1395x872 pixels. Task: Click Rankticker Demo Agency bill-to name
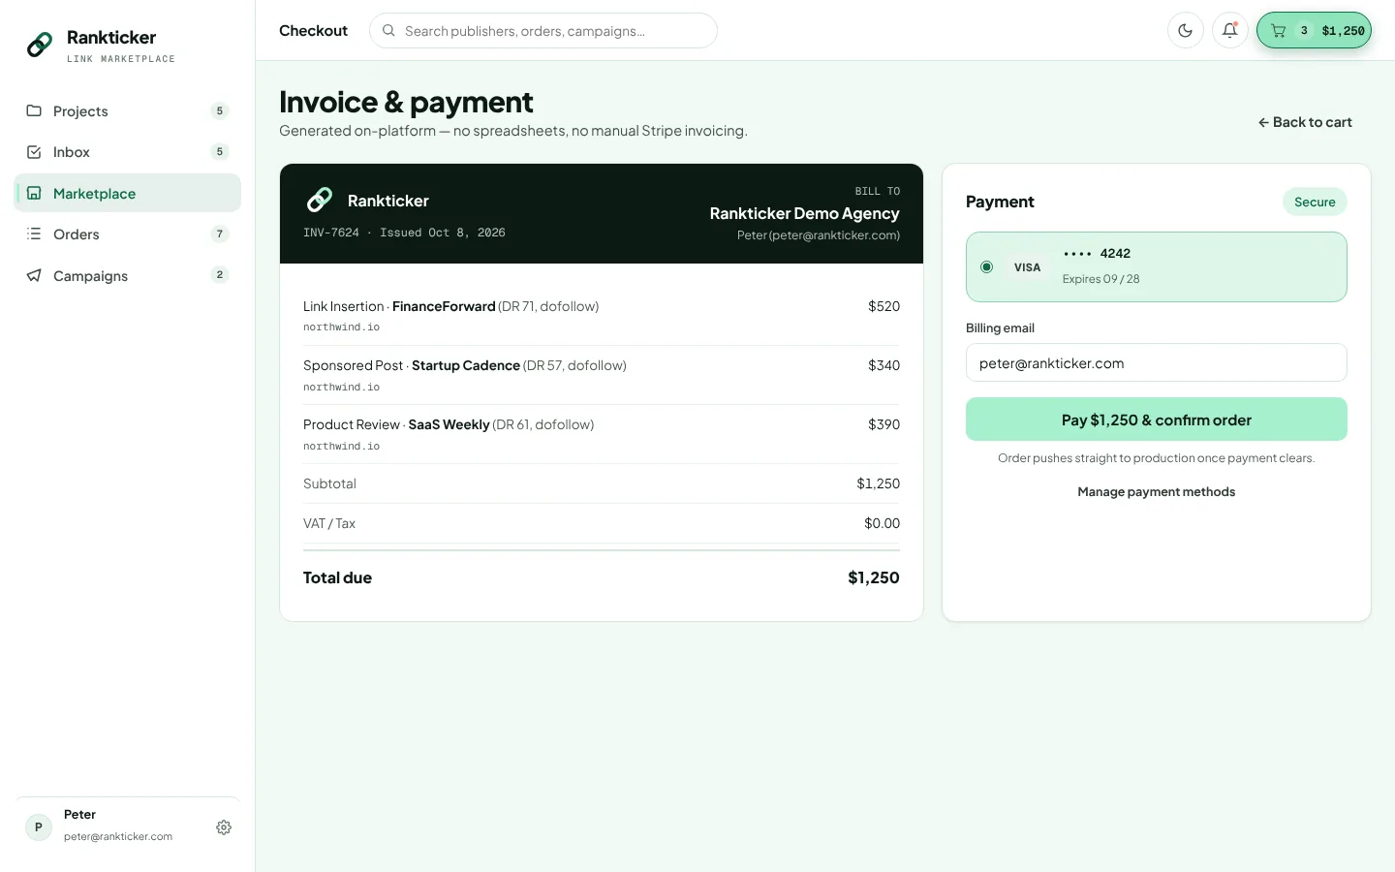804,213
